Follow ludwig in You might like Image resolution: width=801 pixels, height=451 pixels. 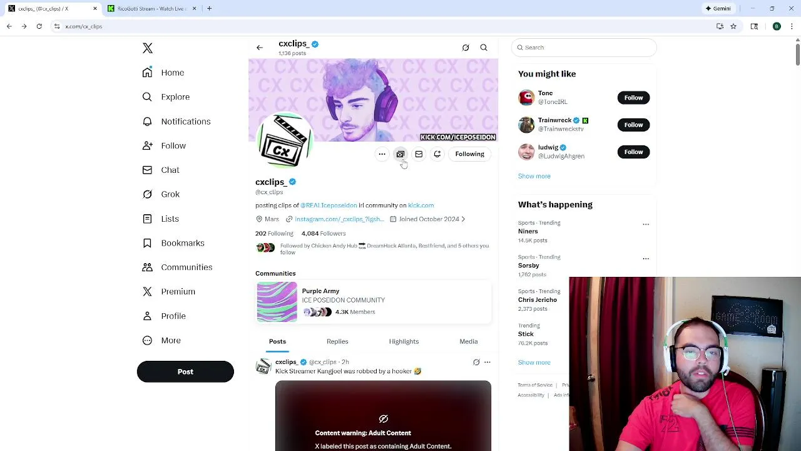coord(633,152)
